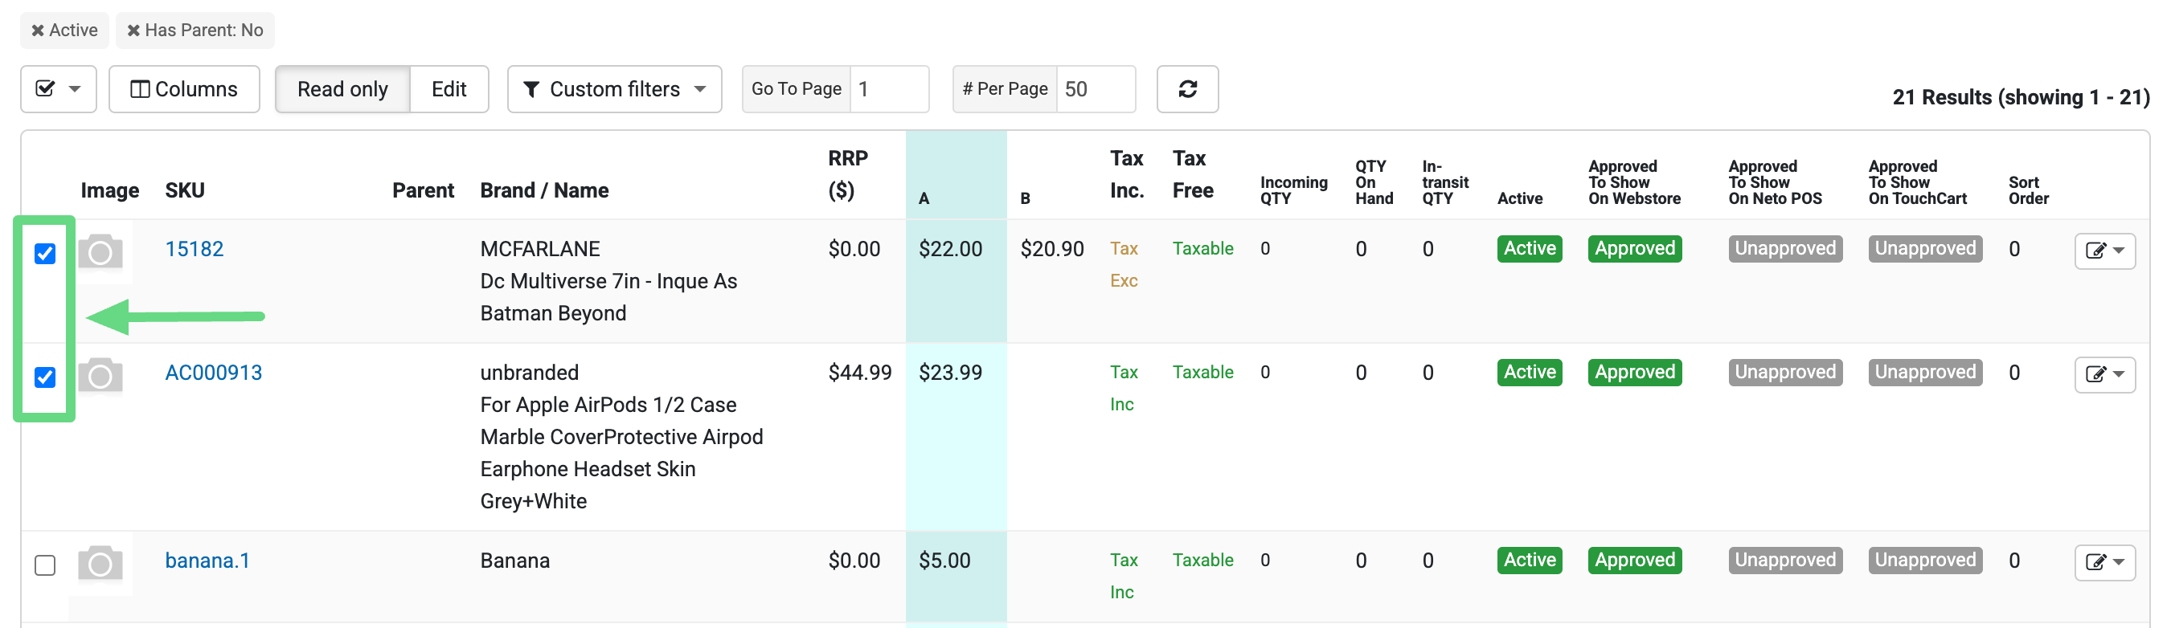
Task: Click the refresh results icon button
Action: tap(1186, 89)
